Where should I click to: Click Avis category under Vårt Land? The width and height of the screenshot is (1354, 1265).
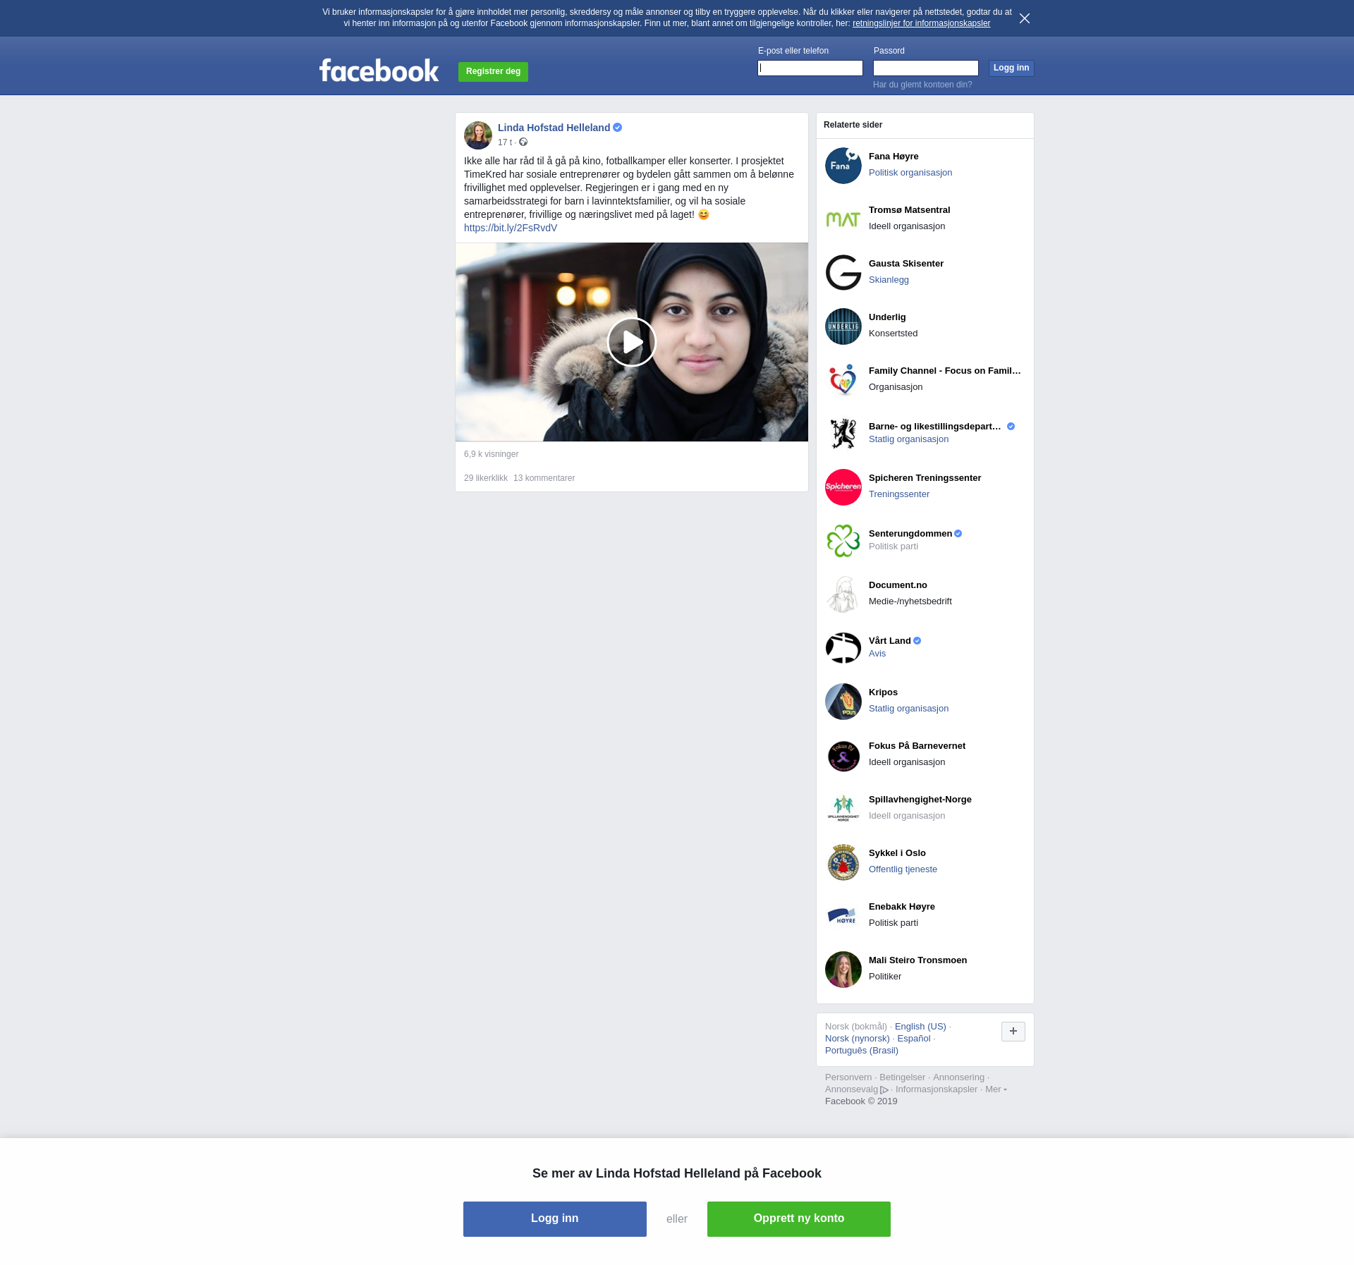click(x=877, y=654)
